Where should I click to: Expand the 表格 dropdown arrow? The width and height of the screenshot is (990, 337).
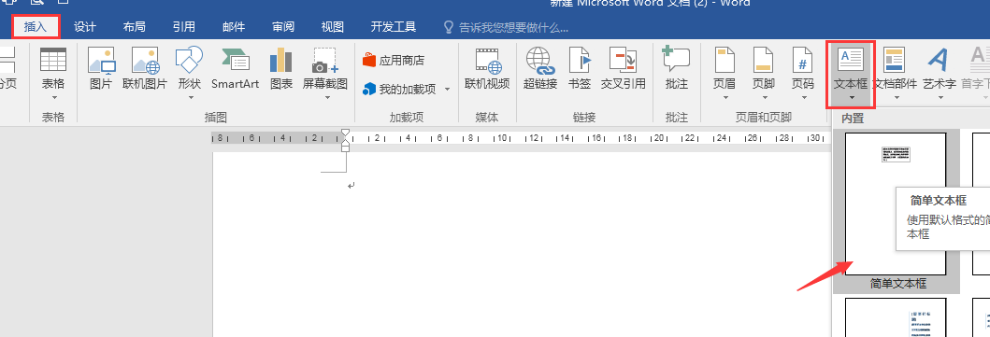tap(53, 98)
